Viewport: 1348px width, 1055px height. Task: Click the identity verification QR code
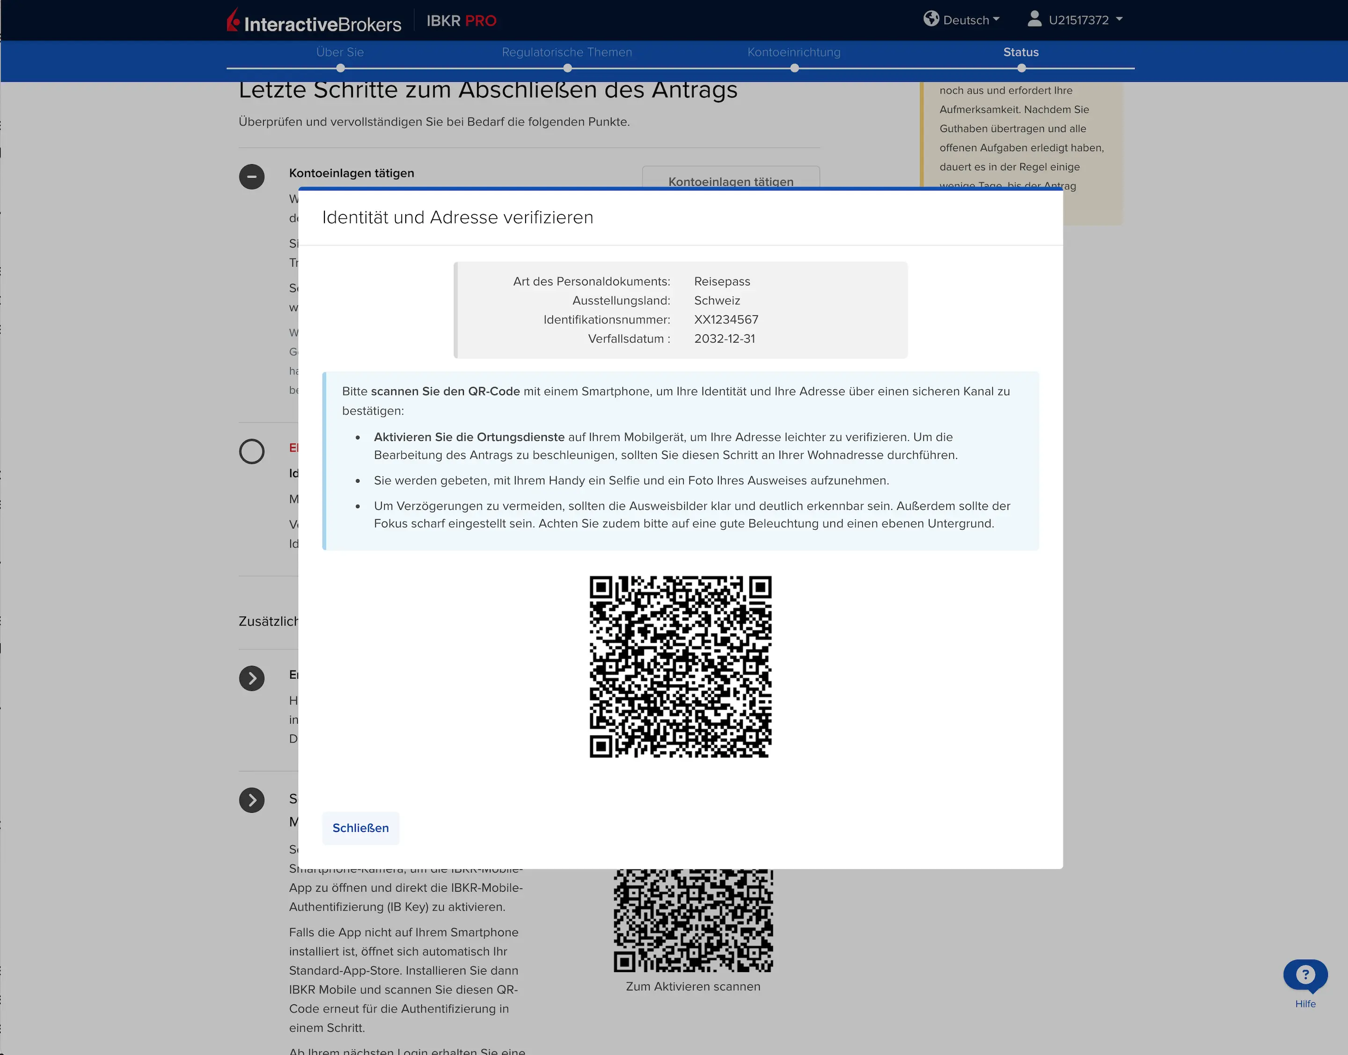[680, 667]
